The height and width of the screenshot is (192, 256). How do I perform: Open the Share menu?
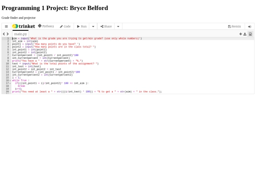pos(106,27)
